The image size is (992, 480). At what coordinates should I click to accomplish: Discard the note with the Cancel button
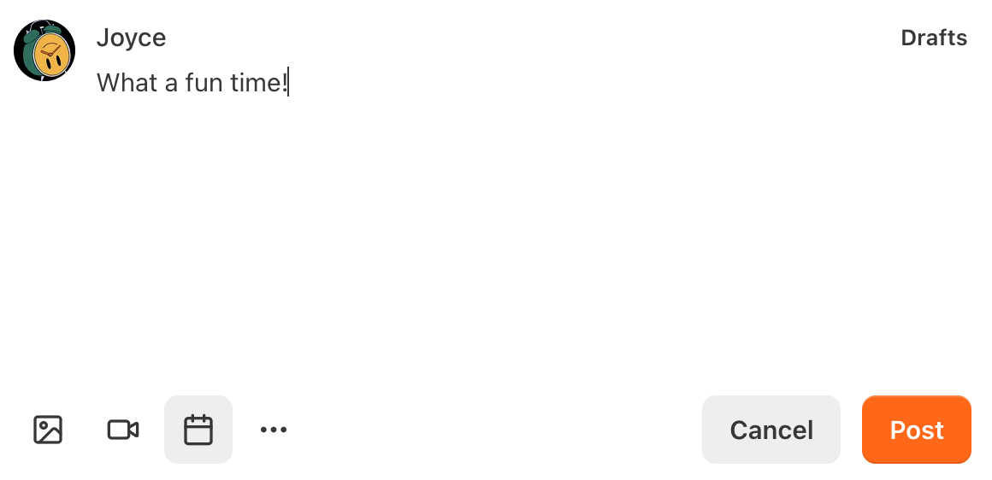771,430
